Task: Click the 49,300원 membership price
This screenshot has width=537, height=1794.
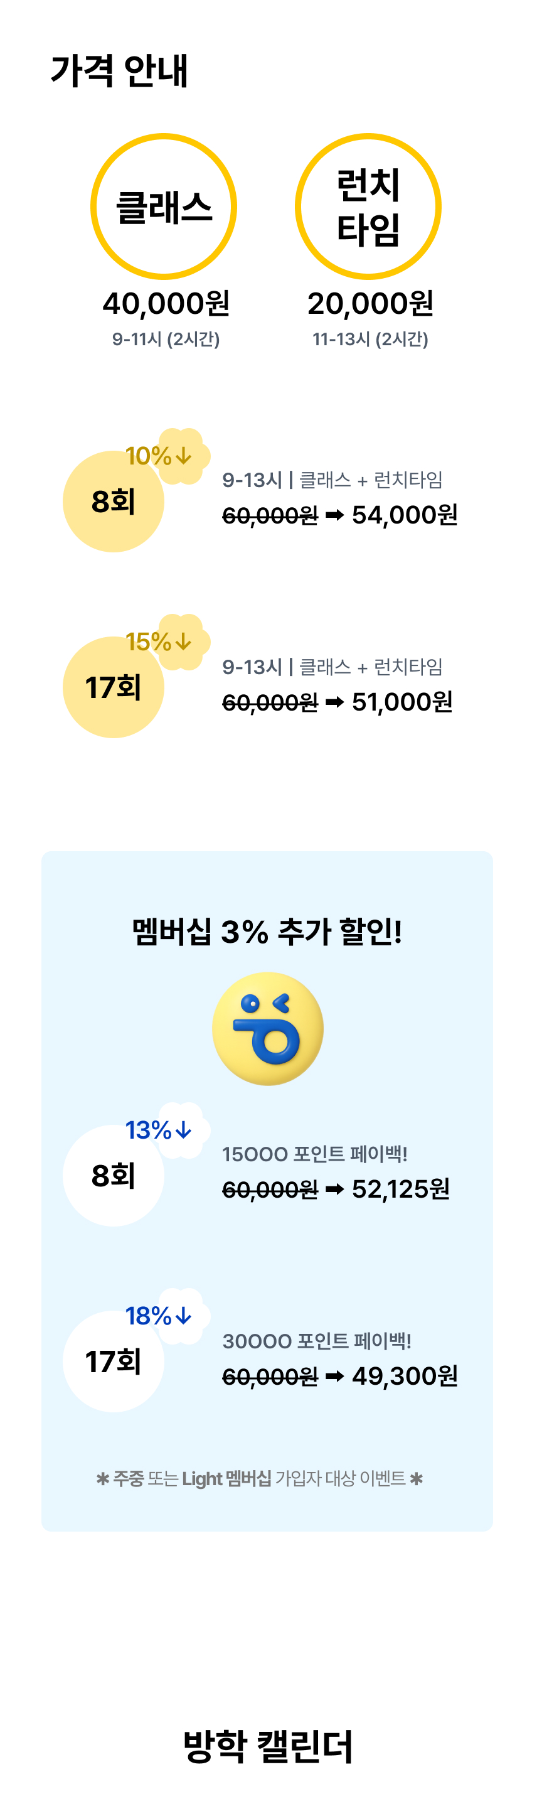Action: (x=405, y=1376)
